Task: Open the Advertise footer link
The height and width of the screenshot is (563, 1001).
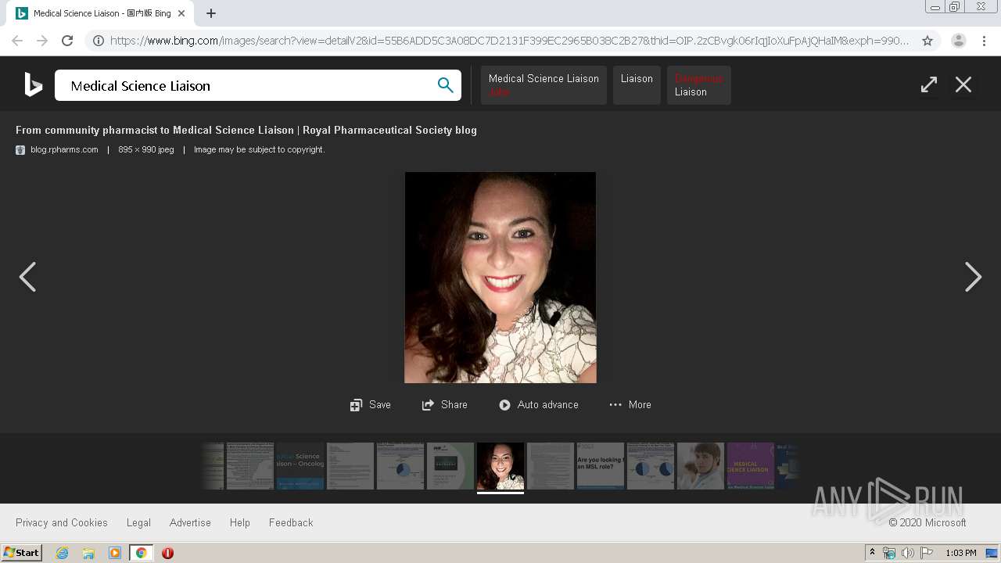Action: (x=190, y=522)
